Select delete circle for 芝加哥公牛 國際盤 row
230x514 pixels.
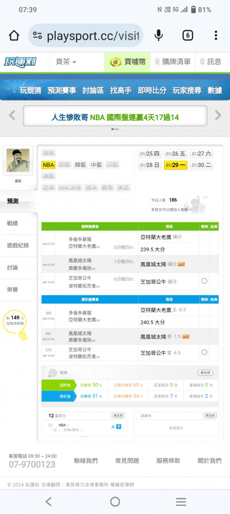[x=204, y=281]
